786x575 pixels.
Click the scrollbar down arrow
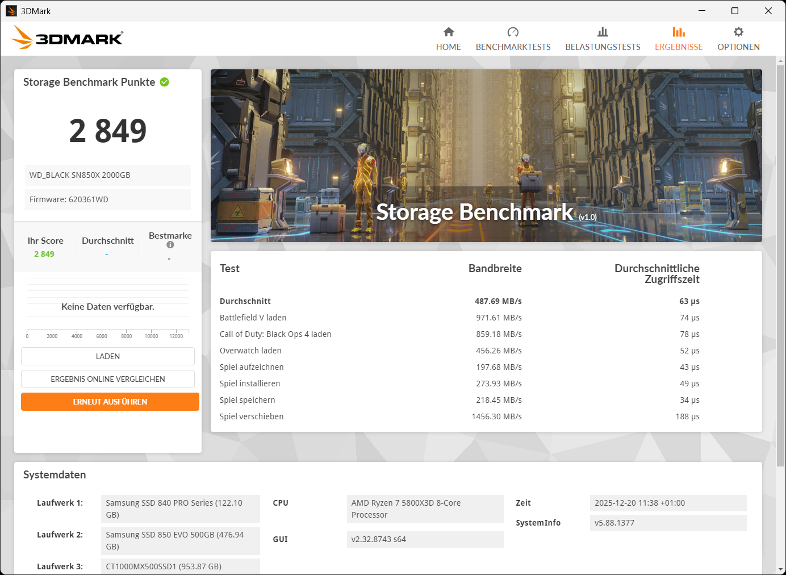click(780, 569)
